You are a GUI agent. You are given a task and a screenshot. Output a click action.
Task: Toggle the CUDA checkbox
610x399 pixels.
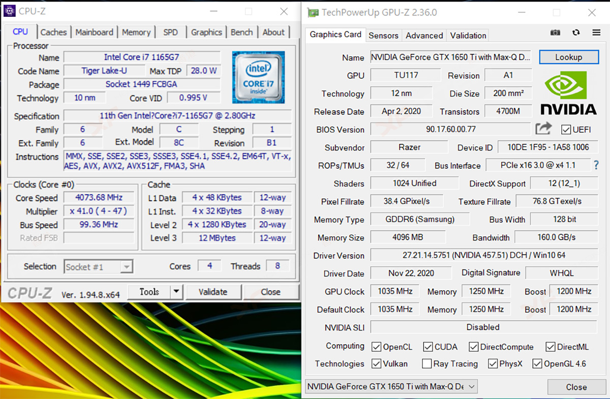[x=428, y=347]
